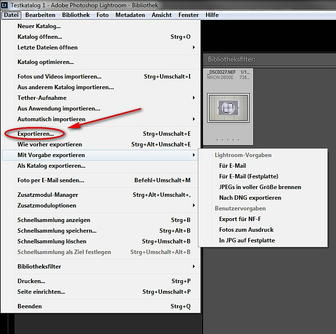Select Fotos und Videos importieren...
The height and width of the screenshot is (334, 336).
(x=100, y=77)
